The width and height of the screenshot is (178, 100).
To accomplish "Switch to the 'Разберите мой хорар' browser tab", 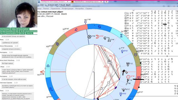I will coord(53,2).
